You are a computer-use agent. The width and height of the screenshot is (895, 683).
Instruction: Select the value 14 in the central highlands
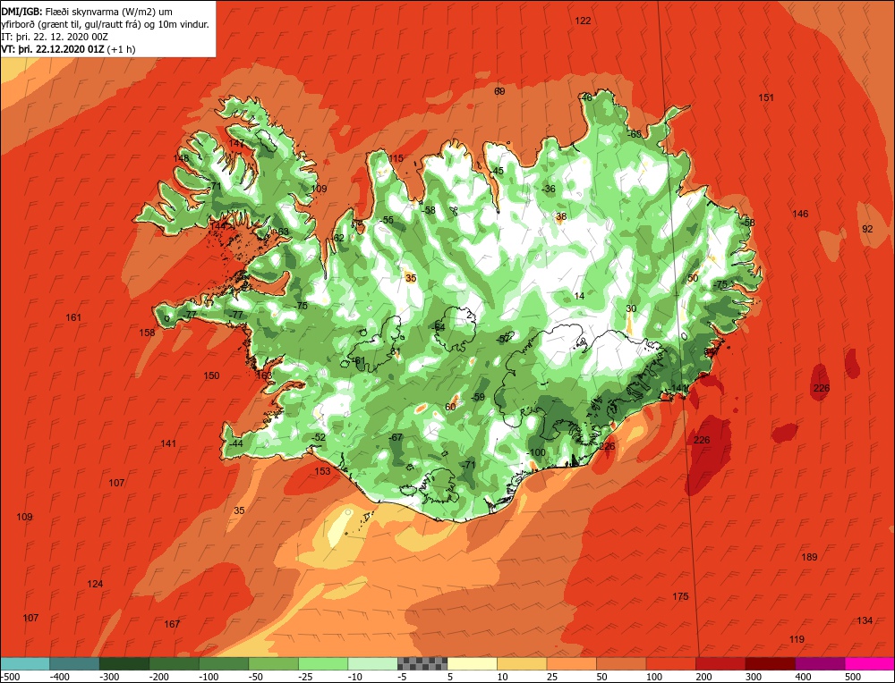[579, 296]
